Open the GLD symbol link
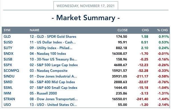The image size is (171, 109). tap(7, 37)
